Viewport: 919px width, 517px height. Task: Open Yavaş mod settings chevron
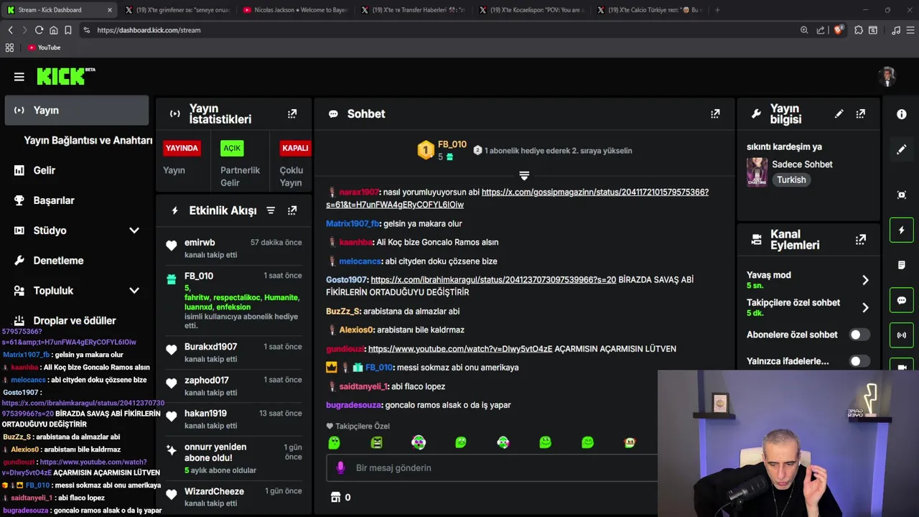coord(865,280)
